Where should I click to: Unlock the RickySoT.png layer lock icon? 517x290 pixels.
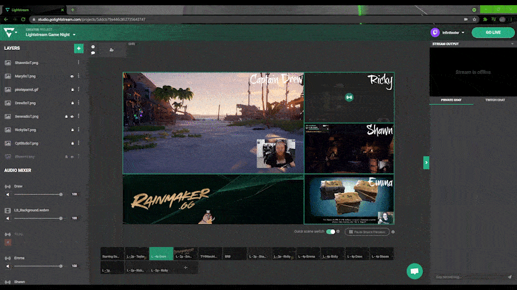72,130
